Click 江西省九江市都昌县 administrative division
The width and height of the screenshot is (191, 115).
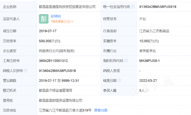pyautogui.click(x=154, y=31)
